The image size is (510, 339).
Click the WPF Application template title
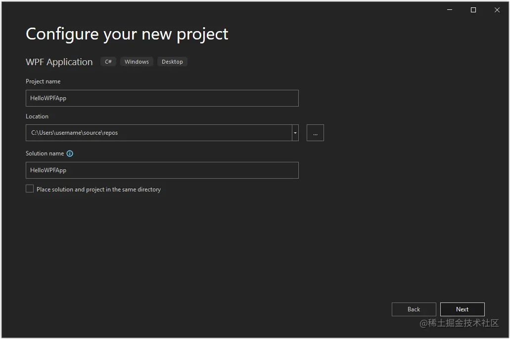point(59,62)
